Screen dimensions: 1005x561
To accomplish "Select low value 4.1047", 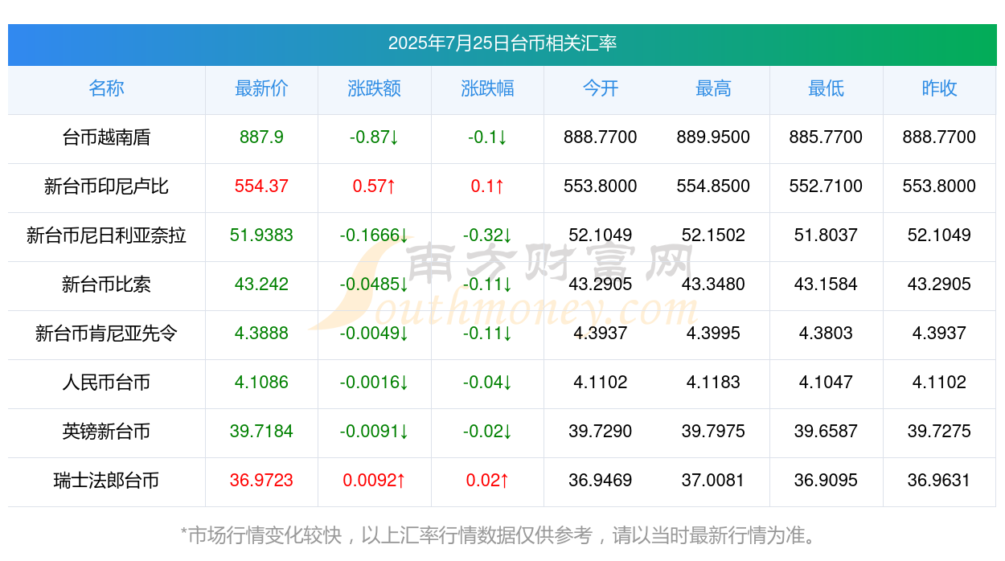I will pyautogui.click(x=826, y=383).
